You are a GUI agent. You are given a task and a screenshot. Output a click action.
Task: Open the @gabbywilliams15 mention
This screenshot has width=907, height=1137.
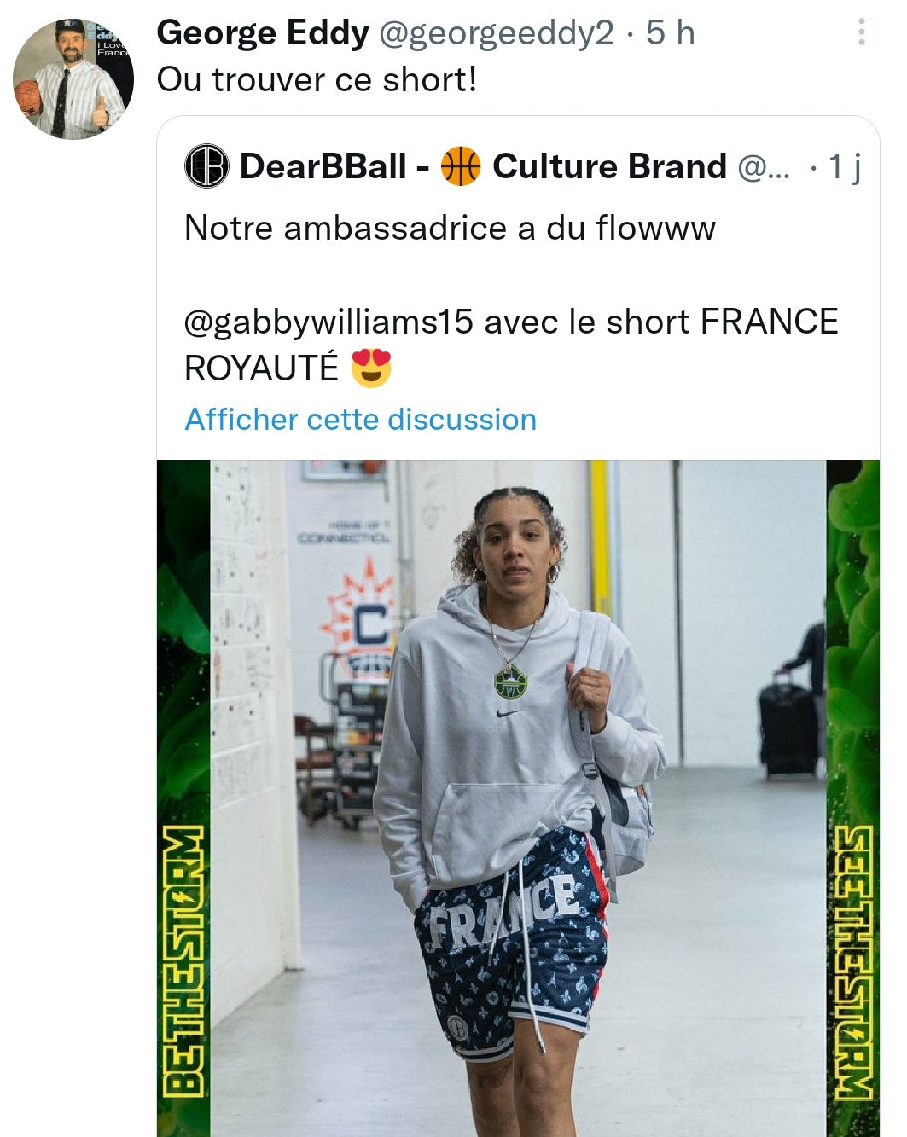click(x=328, y=322)
